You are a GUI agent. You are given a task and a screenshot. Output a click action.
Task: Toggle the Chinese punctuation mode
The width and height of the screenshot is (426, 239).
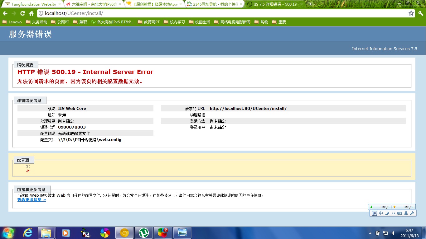point(393,213)
